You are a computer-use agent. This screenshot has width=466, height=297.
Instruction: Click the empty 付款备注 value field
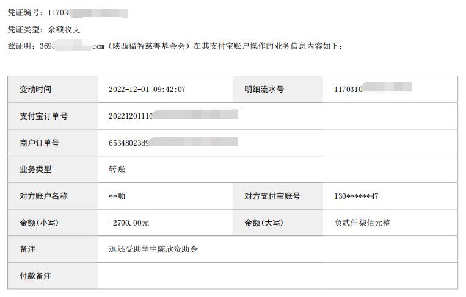pos(277,276)
